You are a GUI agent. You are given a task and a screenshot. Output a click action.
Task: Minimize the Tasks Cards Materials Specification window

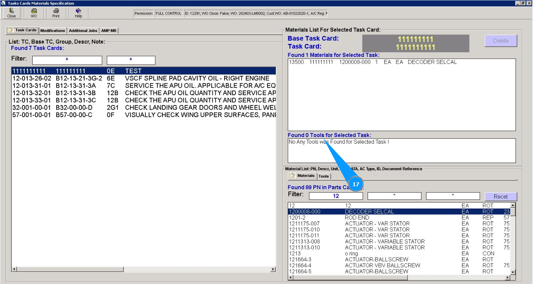pyautogui.click(x=518, y=3)
